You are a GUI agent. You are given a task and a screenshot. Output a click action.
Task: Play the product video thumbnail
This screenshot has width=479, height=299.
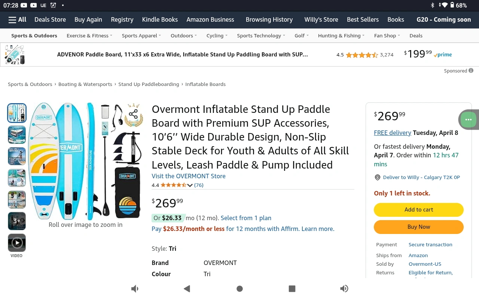[x=17, y=243]
